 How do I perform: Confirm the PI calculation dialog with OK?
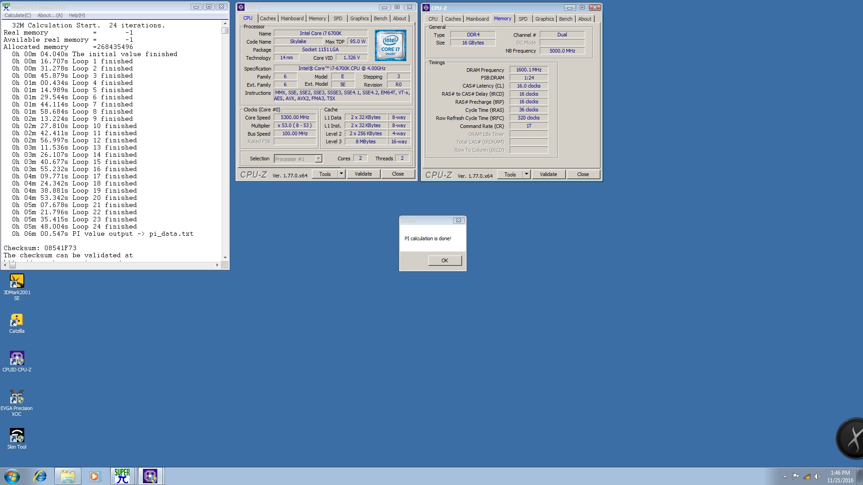tap(445, 260)
